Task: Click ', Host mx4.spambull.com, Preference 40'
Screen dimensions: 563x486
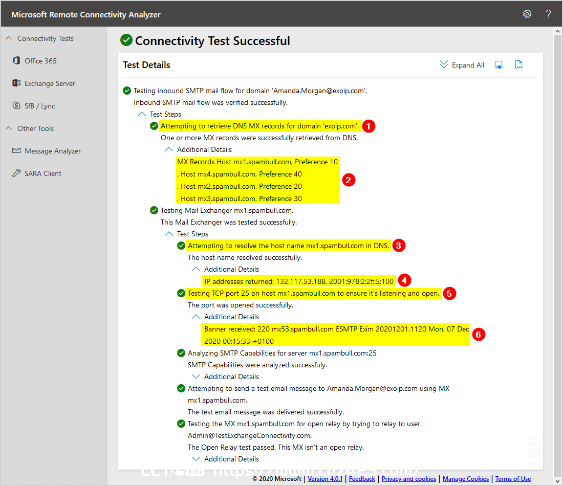Action: point(240,174)
